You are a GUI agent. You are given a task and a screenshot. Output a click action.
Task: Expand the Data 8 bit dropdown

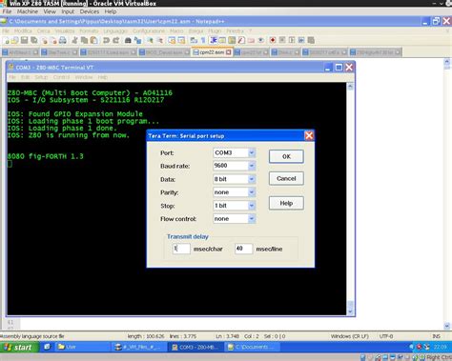coord(252,179)
